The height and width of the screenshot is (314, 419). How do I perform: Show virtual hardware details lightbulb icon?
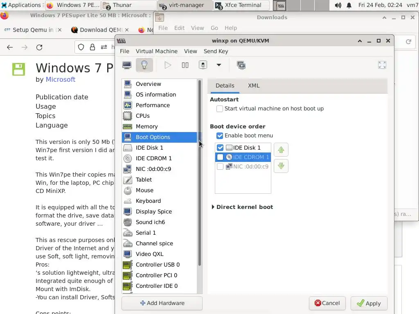tap(144, 65)
